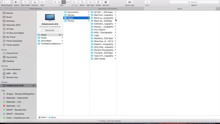Click the Add Tags toolbar icon

click(90, 2)
